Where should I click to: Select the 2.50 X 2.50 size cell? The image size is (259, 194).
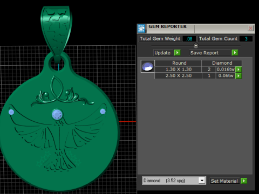pyautogui.click(x=178, y=75)
